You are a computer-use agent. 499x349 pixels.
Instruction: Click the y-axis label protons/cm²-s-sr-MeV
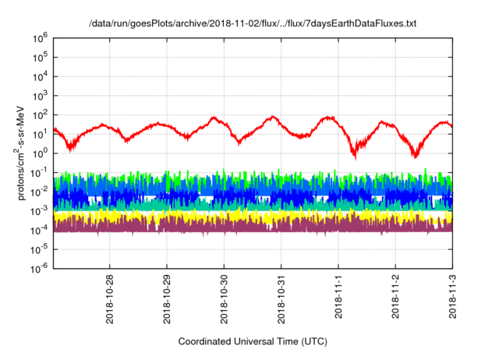[x=19, y=153]
